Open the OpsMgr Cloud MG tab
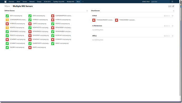The image size is (182, 103). (x=59, y=2)
